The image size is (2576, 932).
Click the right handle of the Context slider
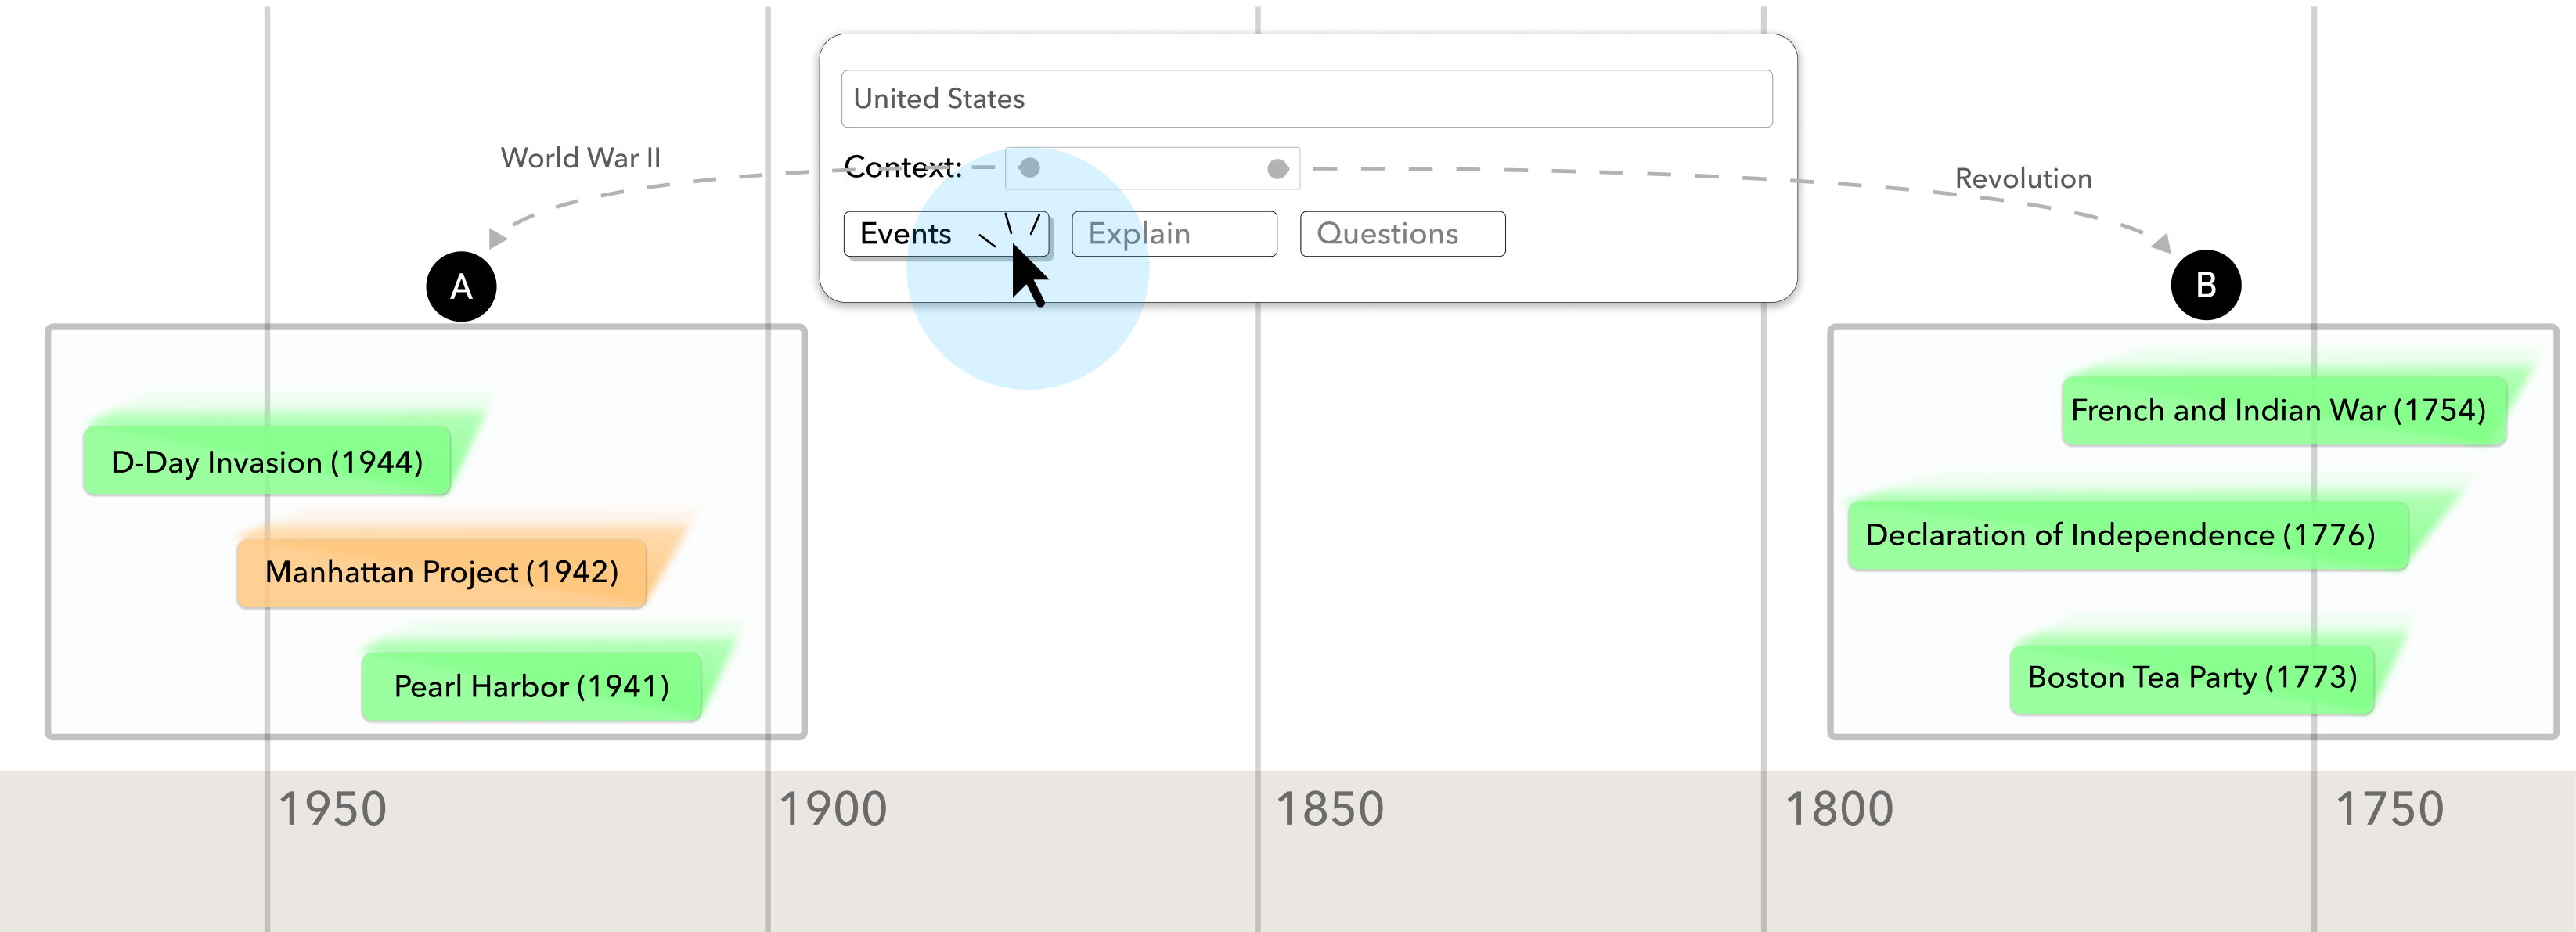click(x=1277, y=169)
